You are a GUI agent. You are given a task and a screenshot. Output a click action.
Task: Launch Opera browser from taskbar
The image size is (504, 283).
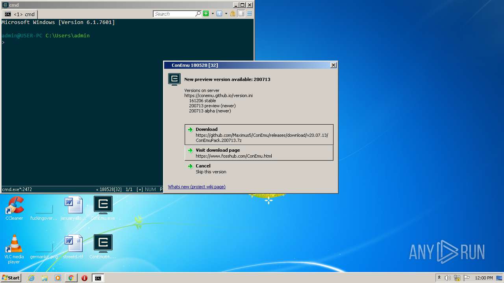pyautogui.click(x=84, y=278)
